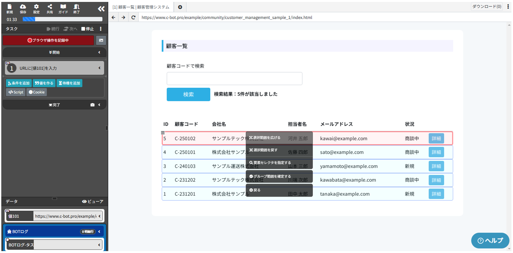Open the ヘルプ help button
Viewport: 513px width, 253px height.
click(490, 241)
